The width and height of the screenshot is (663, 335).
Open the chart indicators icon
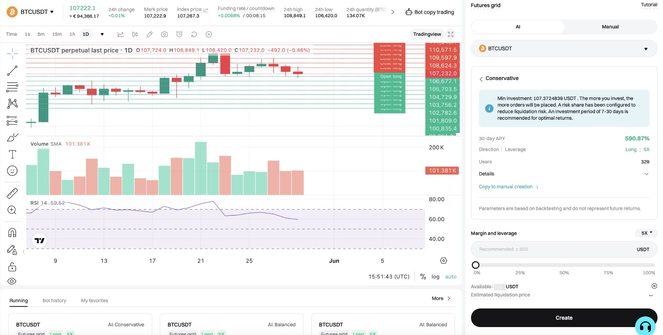(121, 34)
